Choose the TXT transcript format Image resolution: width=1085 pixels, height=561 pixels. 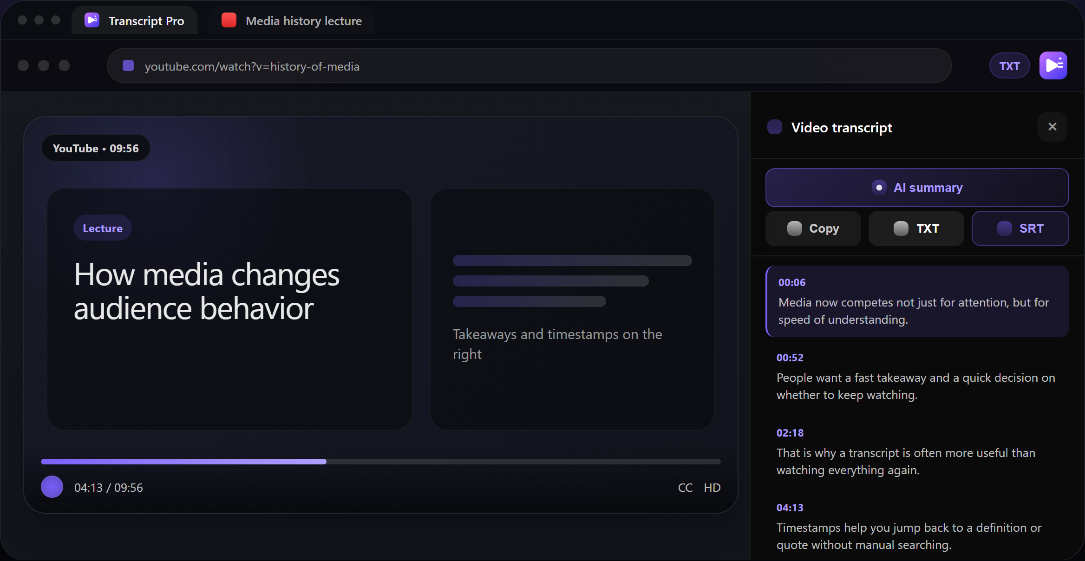coord(916,228)
